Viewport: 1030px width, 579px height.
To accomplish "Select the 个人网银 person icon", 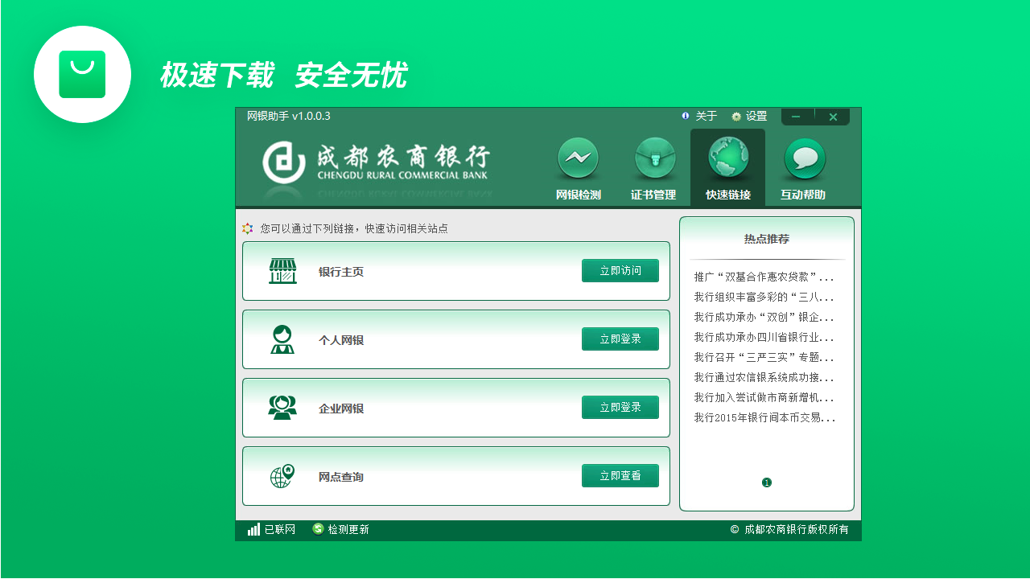I will pyautogui.click(x=282, y=339).
